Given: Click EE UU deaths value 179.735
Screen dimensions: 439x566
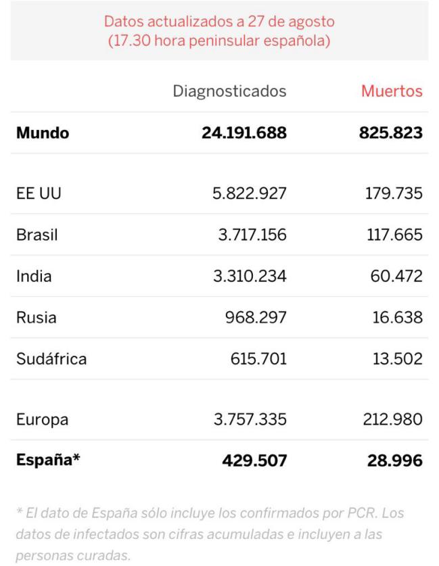Looking at the screenshot, I should [x=394, y=193].
